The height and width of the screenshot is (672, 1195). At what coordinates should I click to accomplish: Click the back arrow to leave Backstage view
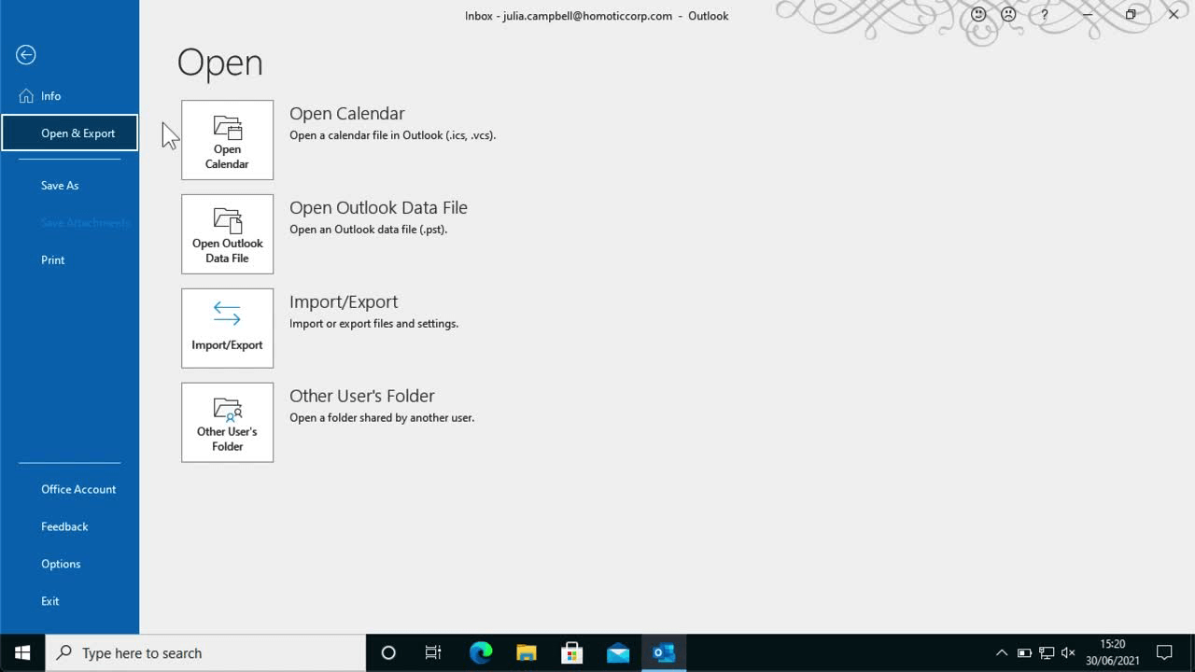[x=25, y=55]
